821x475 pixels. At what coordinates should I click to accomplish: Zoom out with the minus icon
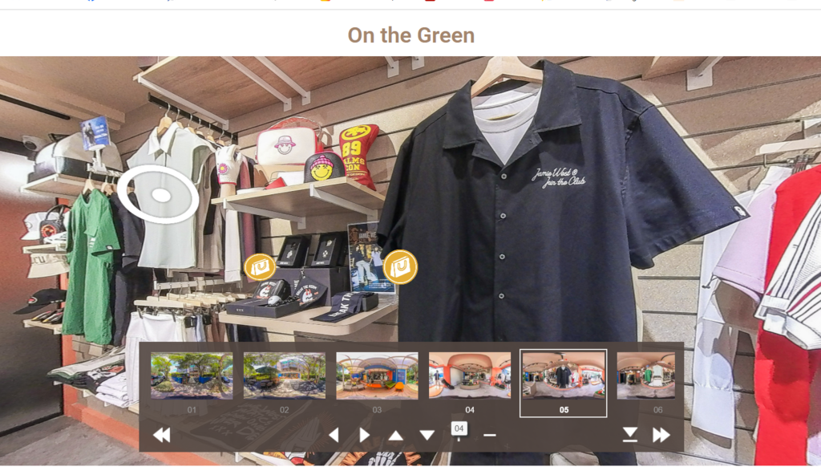click(490, 435)
